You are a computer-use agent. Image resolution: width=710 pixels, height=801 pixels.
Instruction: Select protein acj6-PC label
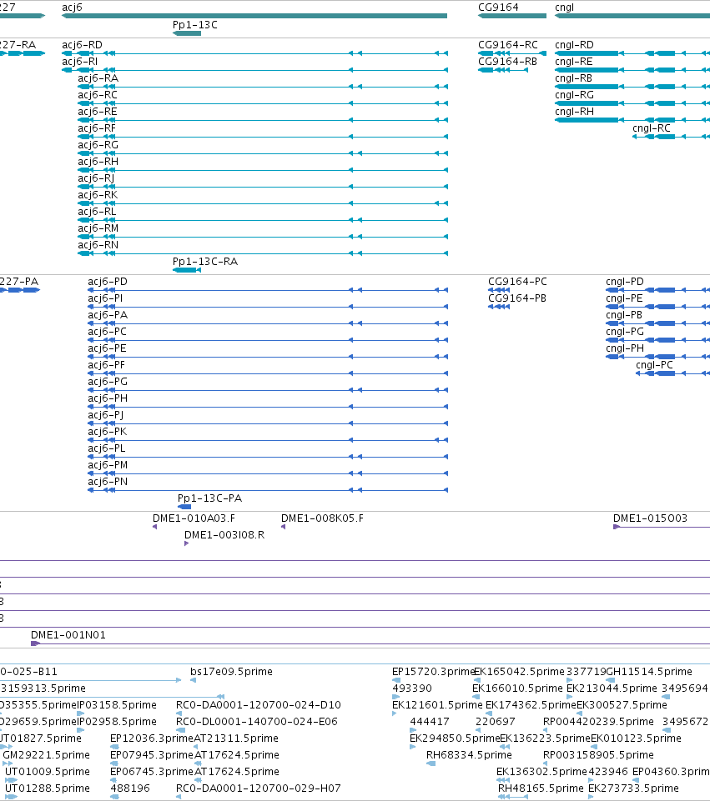tap(108, 332)
